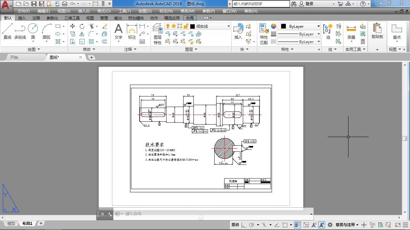The width and height of the screenshot is (410, 230).
Task: Switch to the 模型 layout tab
Action: (11, 224)
